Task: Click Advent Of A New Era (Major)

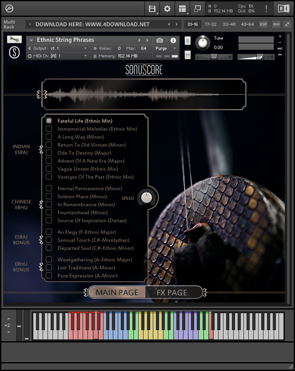Action: pos(91,161)
